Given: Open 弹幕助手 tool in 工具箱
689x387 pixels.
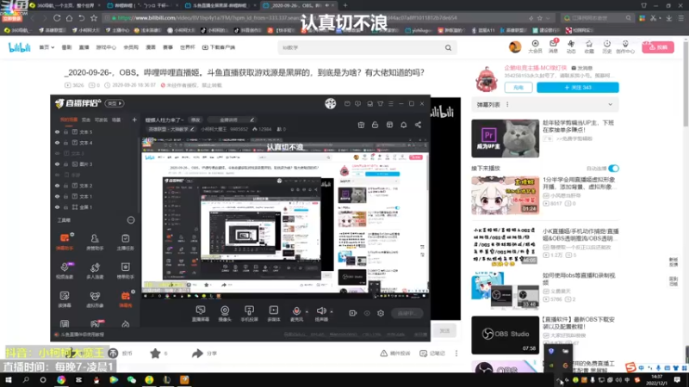Looking at the screenshot, I should click(x=65, y=242).
